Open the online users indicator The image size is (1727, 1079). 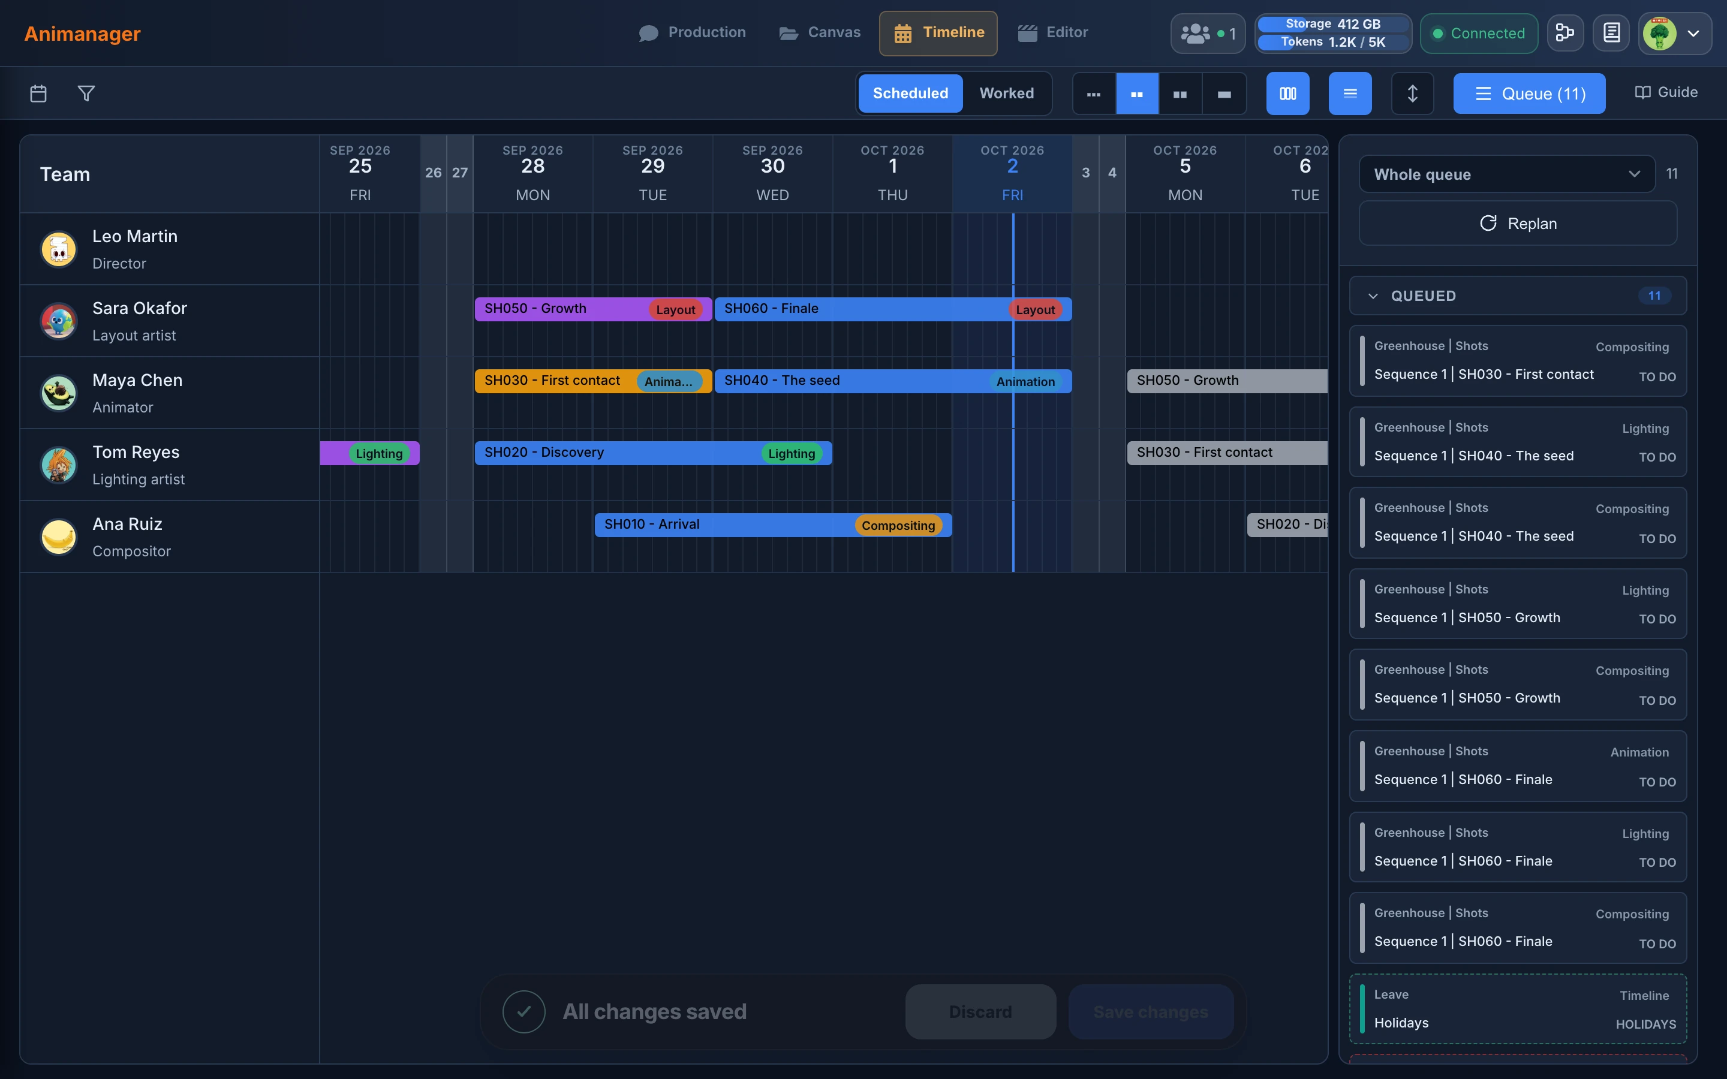coord(1208,34)
